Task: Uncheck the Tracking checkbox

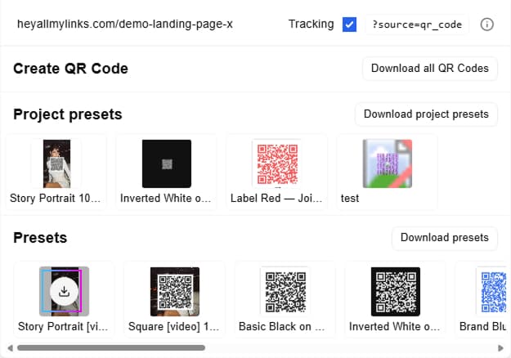Action: pyautogui.click(x=349, y=25)
